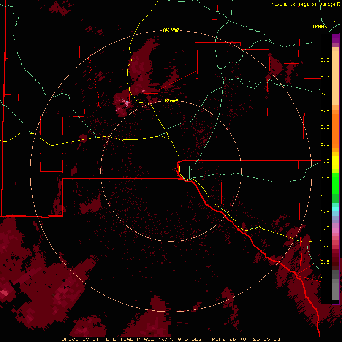The height and width of the screenshot is (342, 342).
Task: Click the 2.6 value on the color scale
Action: click(x=325, y=195)
